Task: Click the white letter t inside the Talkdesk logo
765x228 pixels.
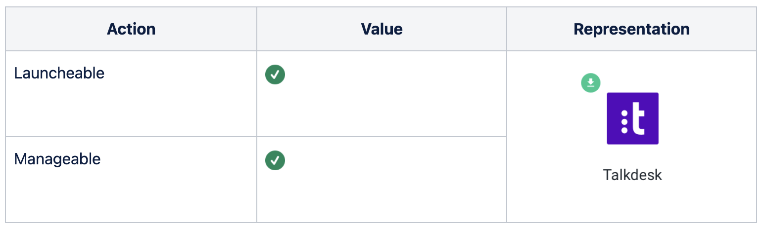Action: click(x=638, y=118)
